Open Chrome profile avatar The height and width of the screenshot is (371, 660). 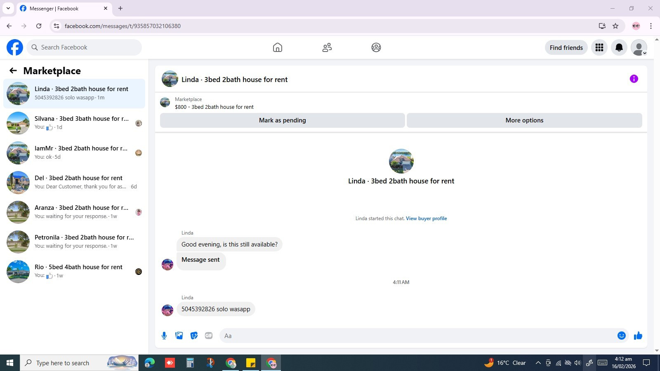[636, 26]
